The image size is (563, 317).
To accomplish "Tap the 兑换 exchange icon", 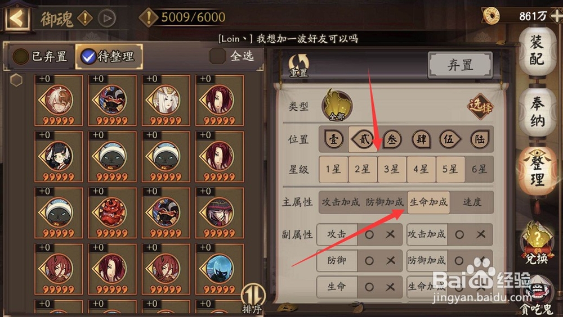I will pyautogui.click(x=537, y=244).
